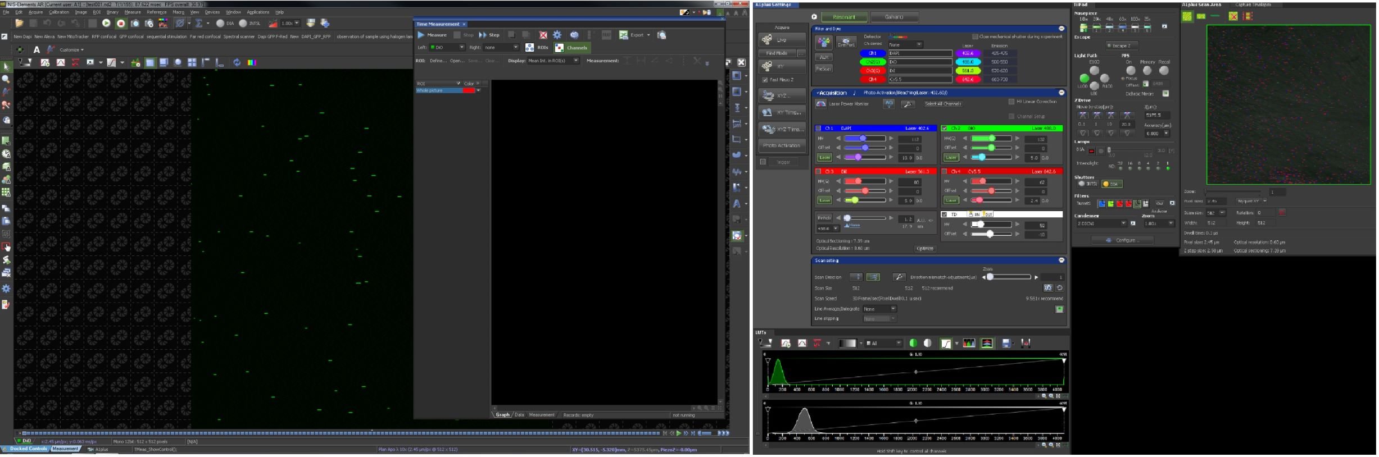Screen dimensions: 1379x457
Task: Click the Ch1 DAPI dye name field
Action: (920, 53)
